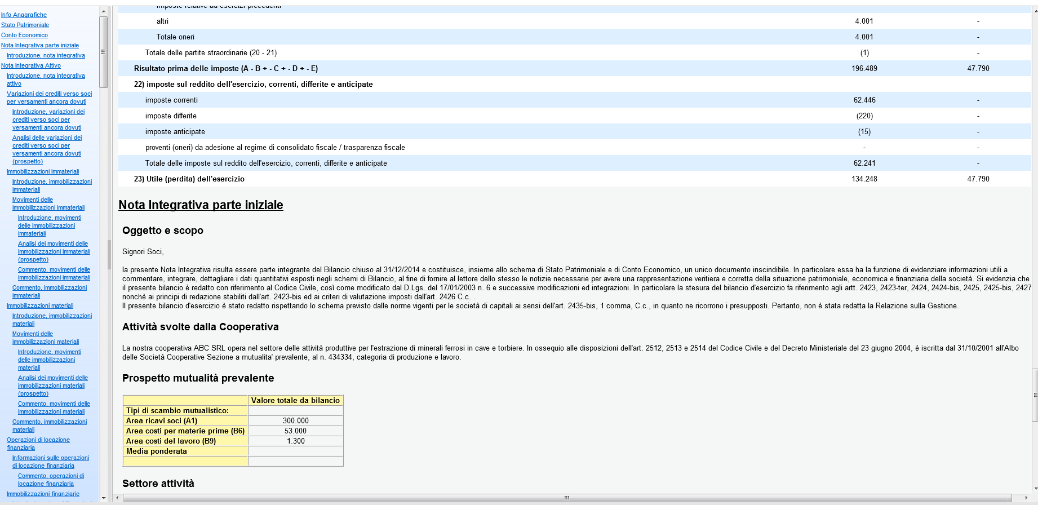Click the sidebar vertical scrollbar thumb
Image resolution: width=1038 pixels, height=505 pixels.
point(103,52)
